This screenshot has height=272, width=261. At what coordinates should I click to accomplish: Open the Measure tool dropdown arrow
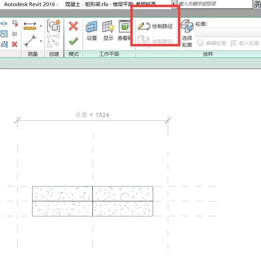pyautogui.click(x=41, y=26)
